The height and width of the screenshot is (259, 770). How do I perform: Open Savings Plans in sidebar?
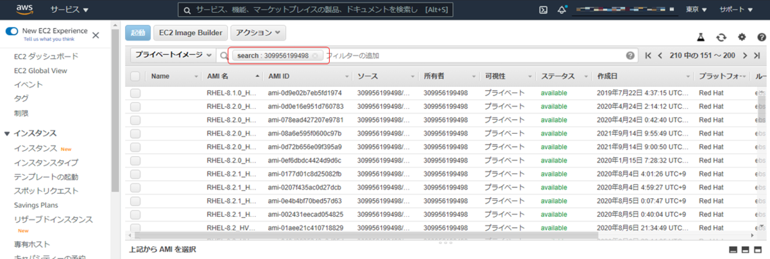(x=36, y=205)
